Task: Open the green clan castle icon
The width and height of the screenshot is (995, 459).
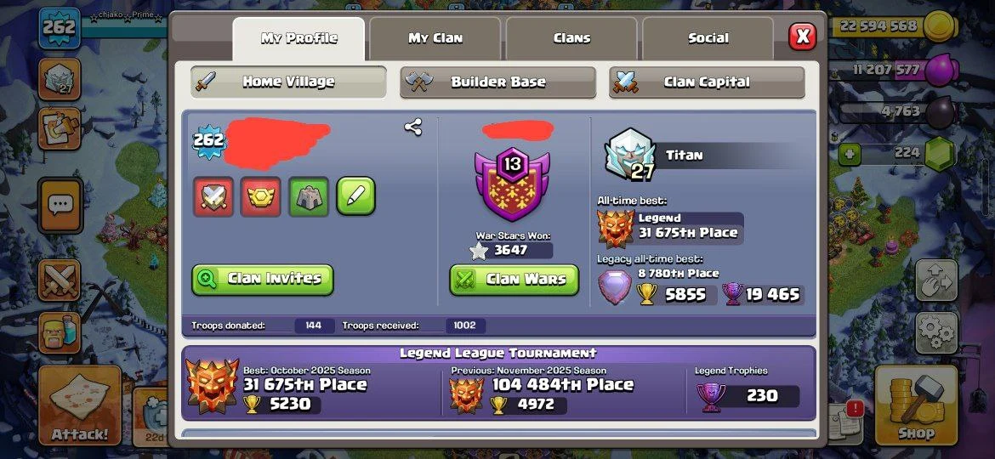Action: tap(309, 196)
